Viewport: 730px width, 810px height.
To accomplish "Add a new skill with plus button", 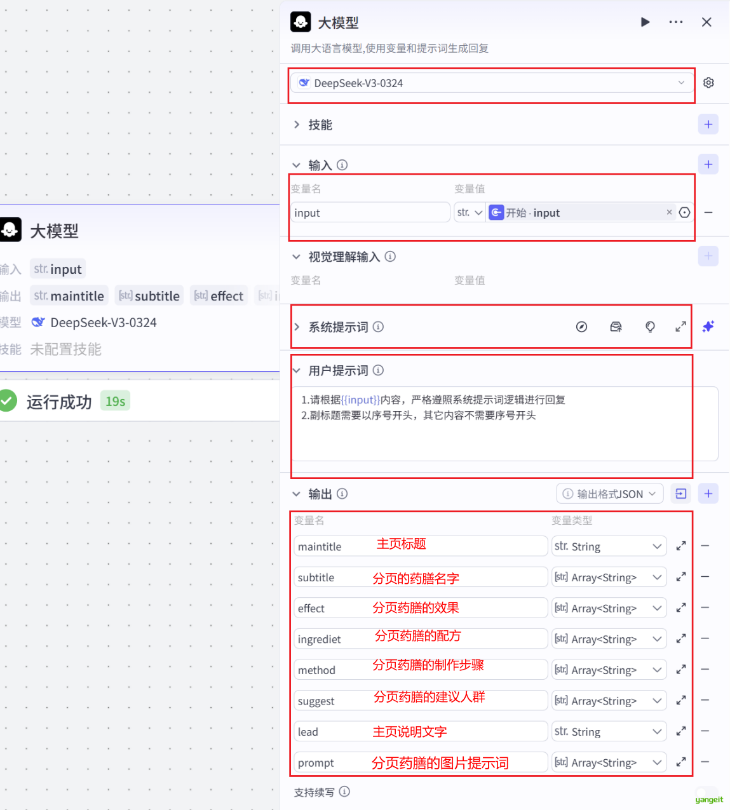I will tap(708, 125).
